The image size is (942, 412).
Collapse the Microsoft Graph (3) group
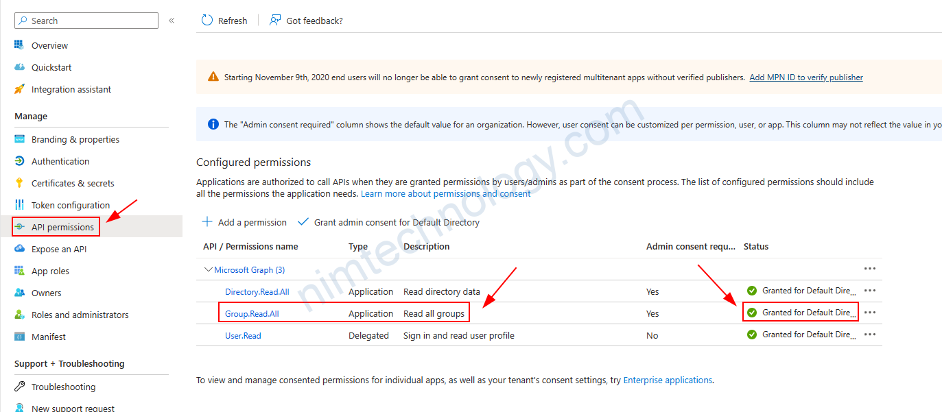click(209, 270)
